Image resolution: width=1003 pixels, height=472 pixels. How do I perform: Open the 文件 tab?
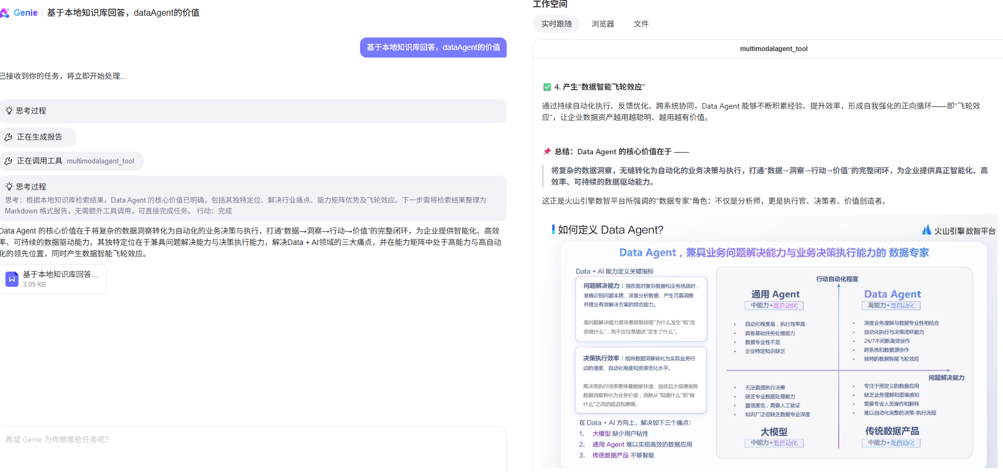point(641,24)
